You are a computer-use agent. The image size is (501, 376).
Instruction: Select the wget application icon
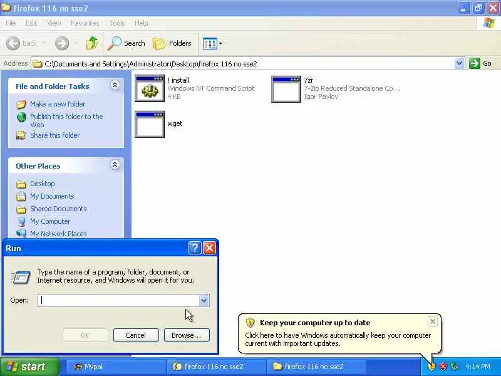click(150, 124)
